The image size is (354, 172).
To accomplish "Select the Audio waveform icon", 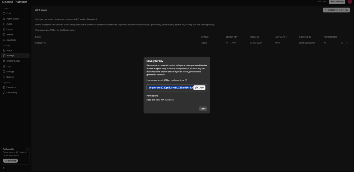I will click(x=4, y=24).
